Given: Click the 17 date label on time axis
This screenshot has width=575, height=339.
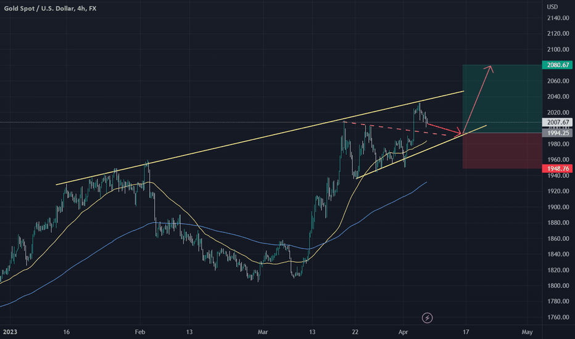Looking at the screenshot, I should pyautogui.click(x=466, y=332).
